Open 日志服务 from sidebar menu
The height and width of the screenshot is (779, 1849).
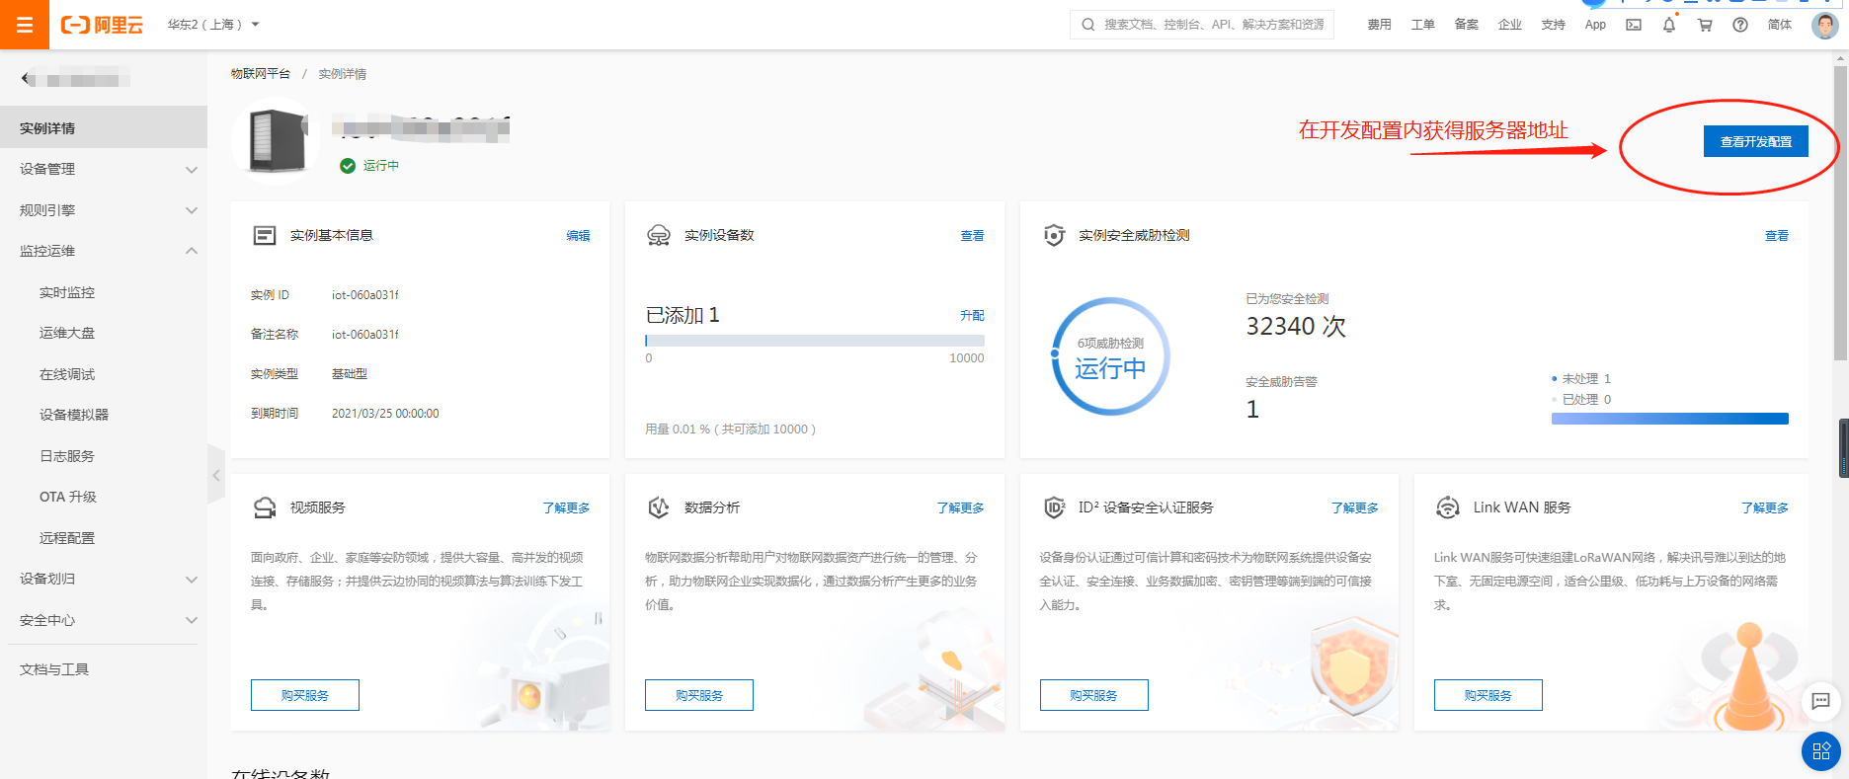click(67, 456)
